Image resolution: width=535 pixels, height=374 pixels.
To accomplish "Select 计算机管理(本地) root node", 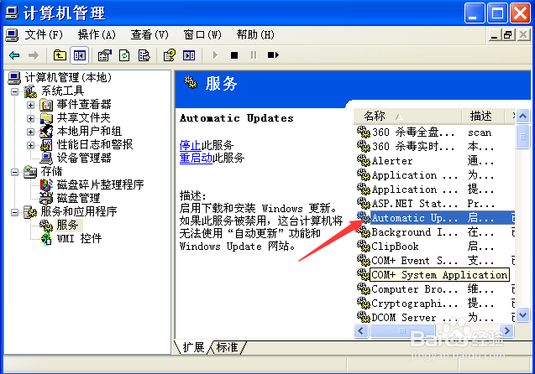I will point(68,78).
